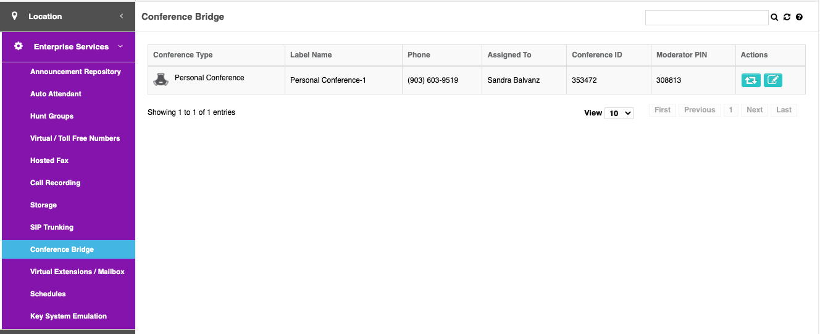Click the refresh icon near search box

tap(787, 17)
